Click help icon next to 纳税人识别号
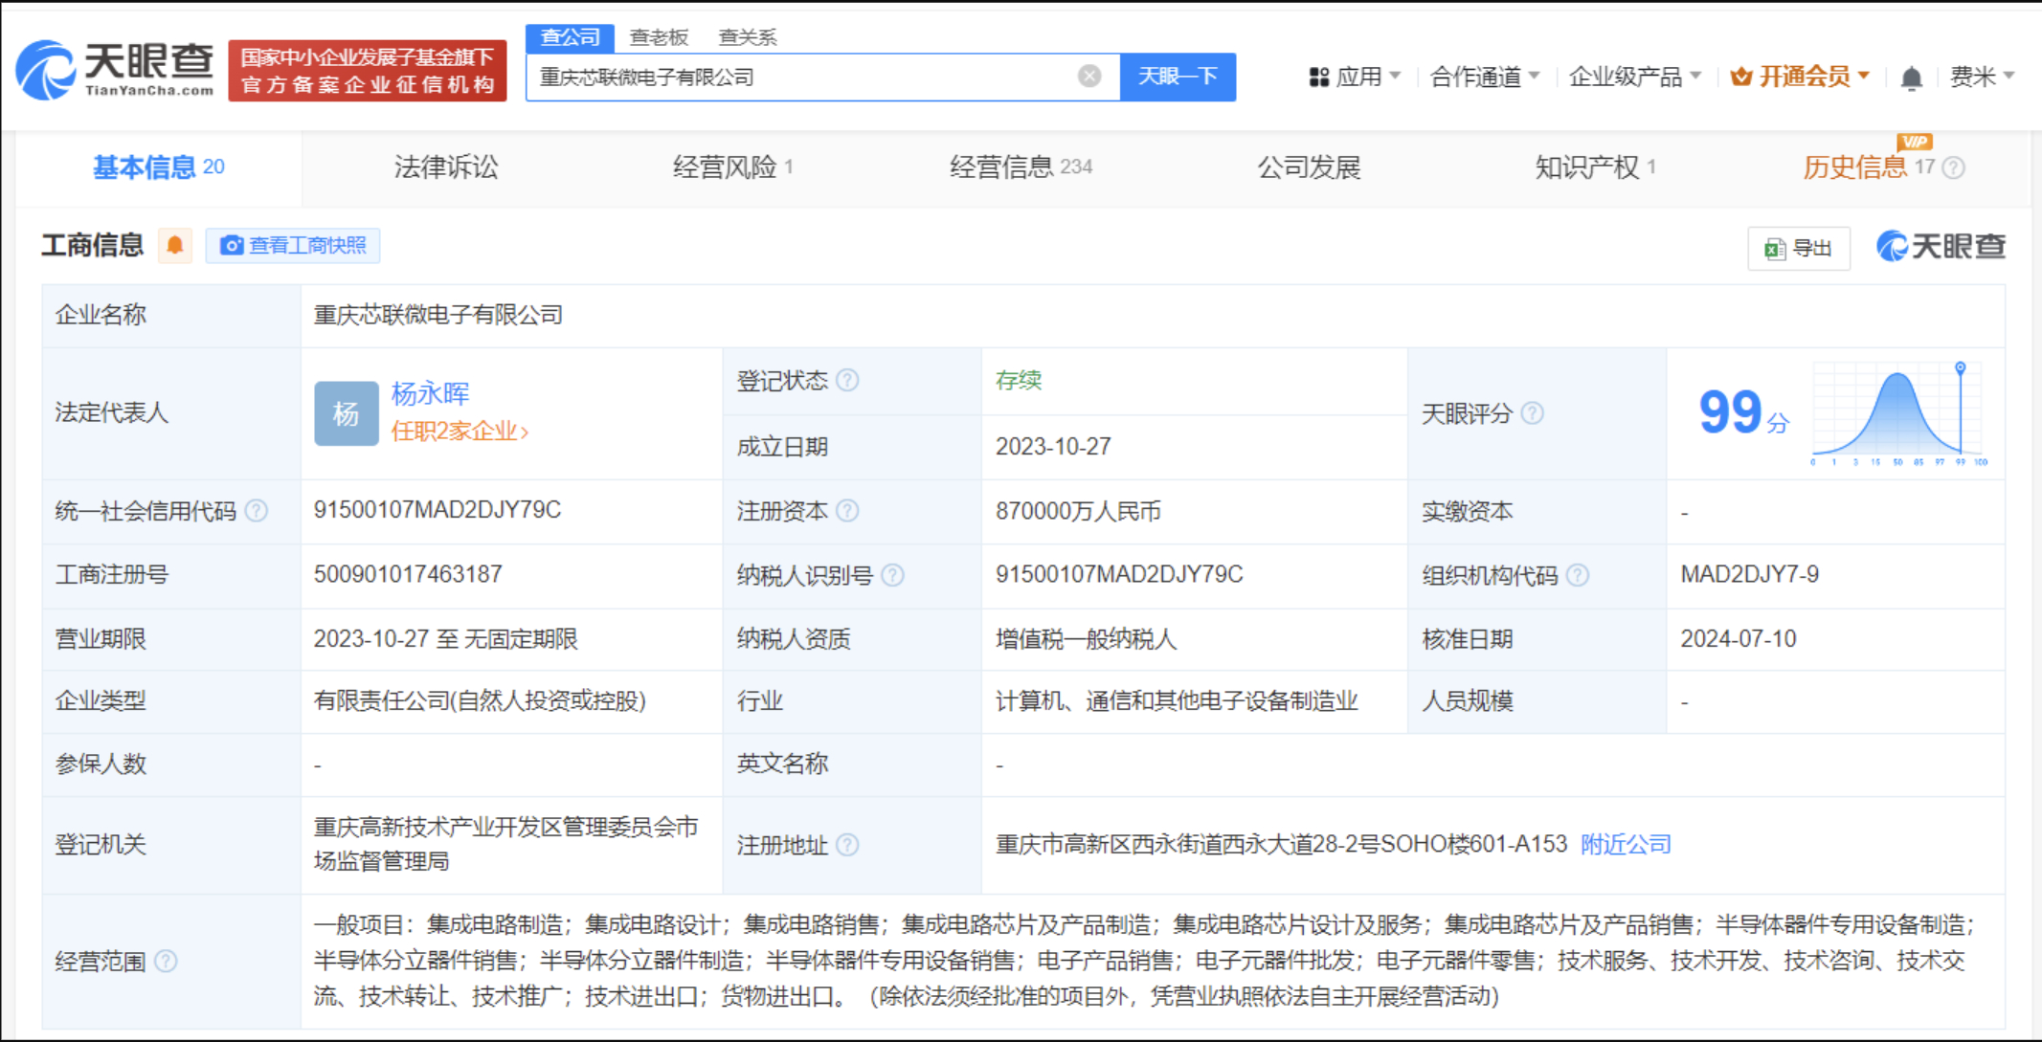The image size is (2042, 1042). [x=892, y=575]
